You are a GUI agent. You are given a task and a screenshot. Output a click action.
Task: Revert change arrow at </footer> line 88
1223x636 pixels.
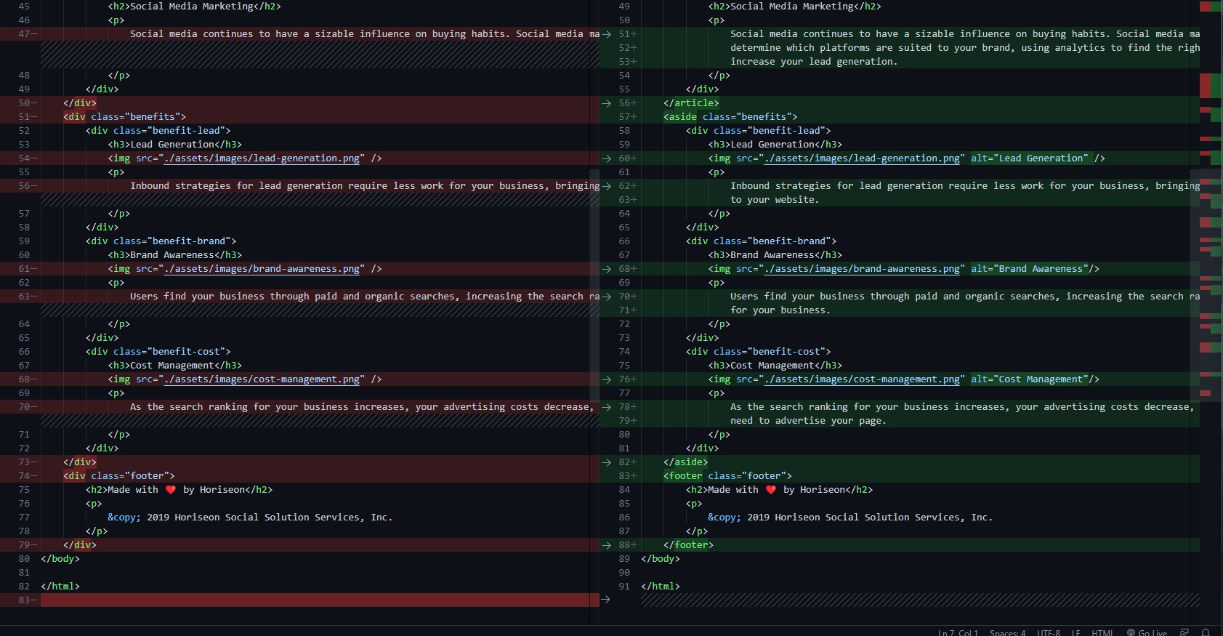(x=606, y=545)
